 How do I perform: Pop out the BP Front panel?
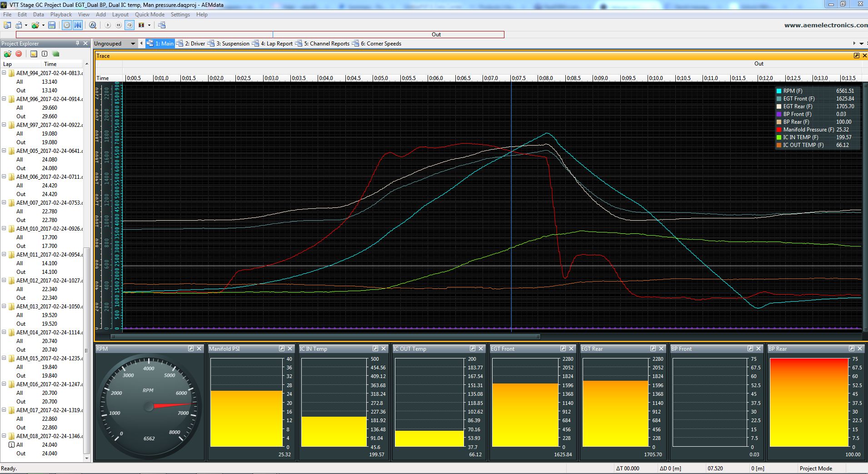point(750,348)
